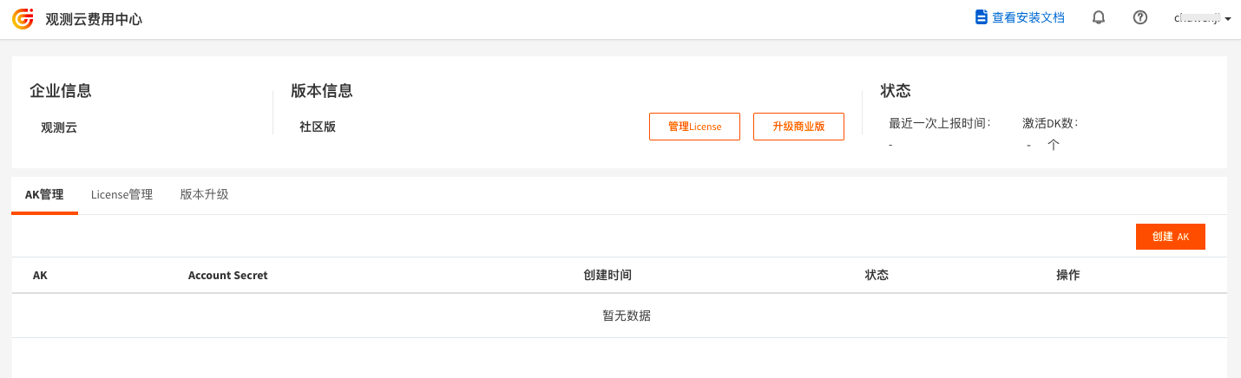Click the Account Secret column header

coord(227,276)
